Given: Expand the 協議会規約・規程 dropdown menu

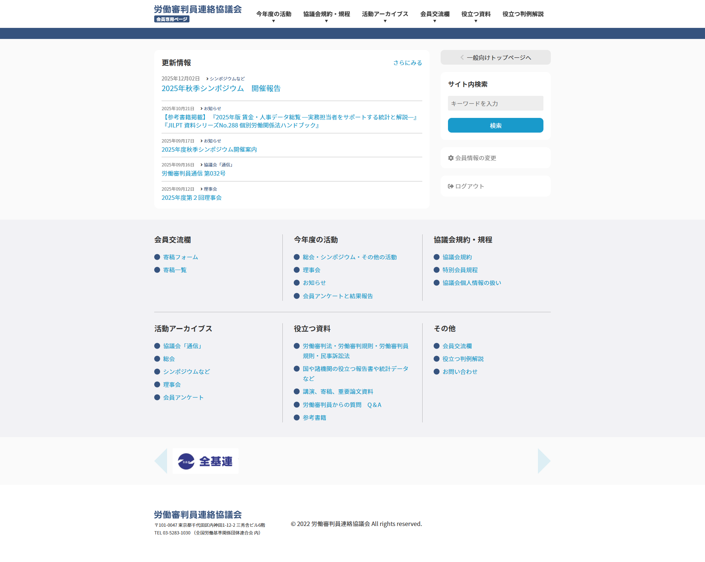Looking at the screenshot, I should (326, 15).
